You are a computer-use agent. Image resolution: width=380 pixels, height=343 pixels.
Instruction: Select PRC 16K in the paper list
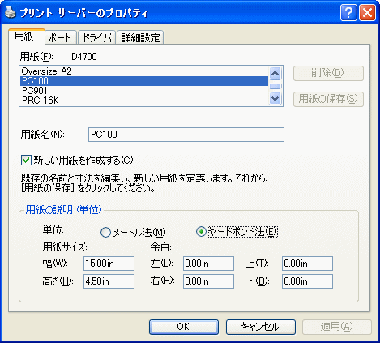[x=144, y=101]
